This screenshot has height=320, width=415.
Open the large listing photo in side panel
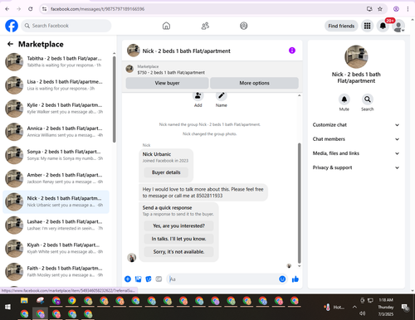click(356, 56)
